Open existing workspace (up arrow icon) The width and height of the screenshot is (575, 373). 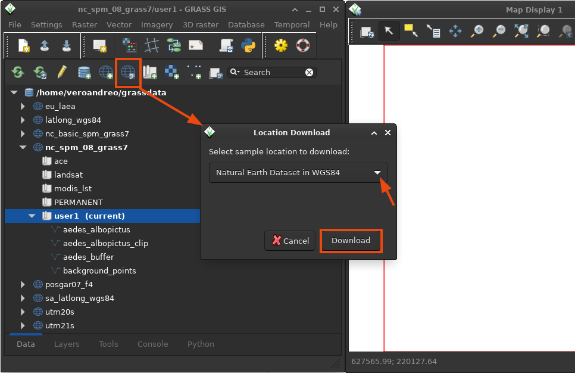click(45, 46)
